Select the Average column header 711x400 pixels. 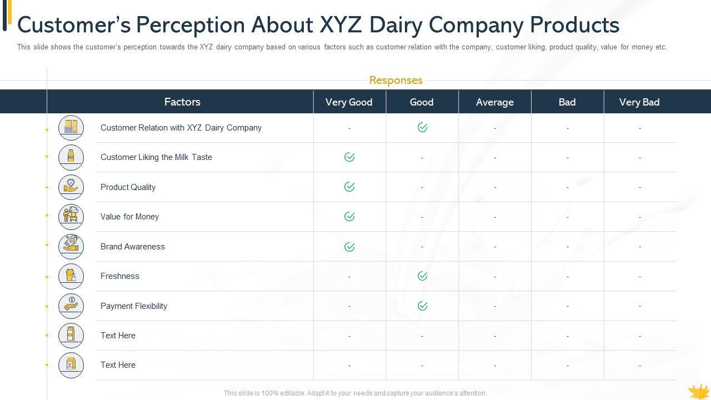[494, 102]
